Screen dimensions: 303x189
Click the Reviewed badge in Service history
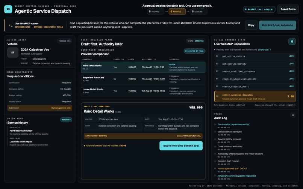coord(66,120)
